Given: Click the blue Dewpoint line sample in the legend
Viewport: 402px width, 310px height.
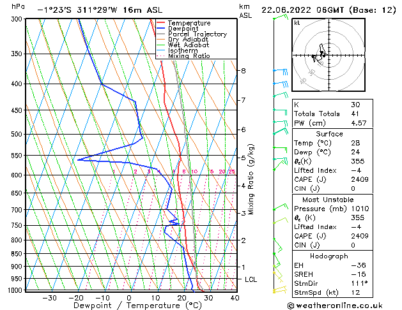Looking at the screenshot, I should [x=161, y=29].
